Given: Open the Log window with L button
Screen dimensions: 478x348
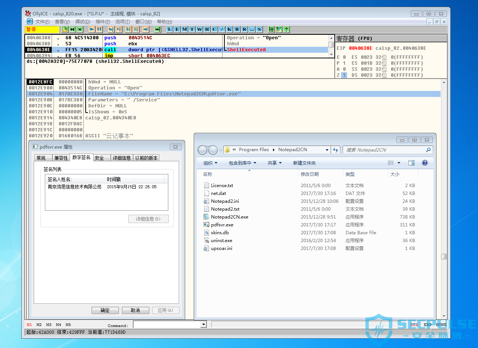Looking at the screenshot, I should (169, 29).
